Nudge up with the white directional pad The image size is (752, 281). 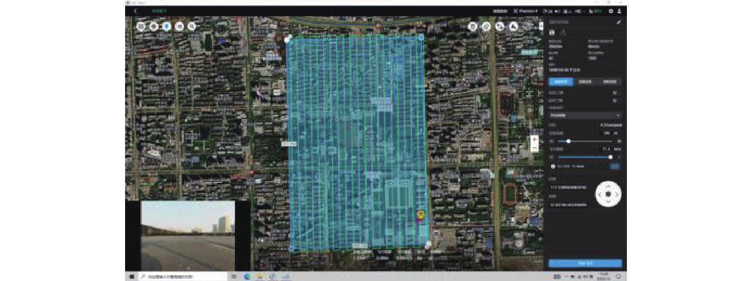point(608,185)
